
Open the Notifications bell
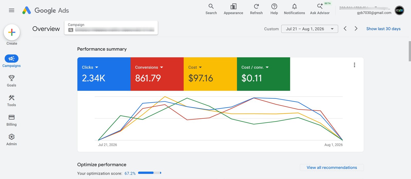294,9
